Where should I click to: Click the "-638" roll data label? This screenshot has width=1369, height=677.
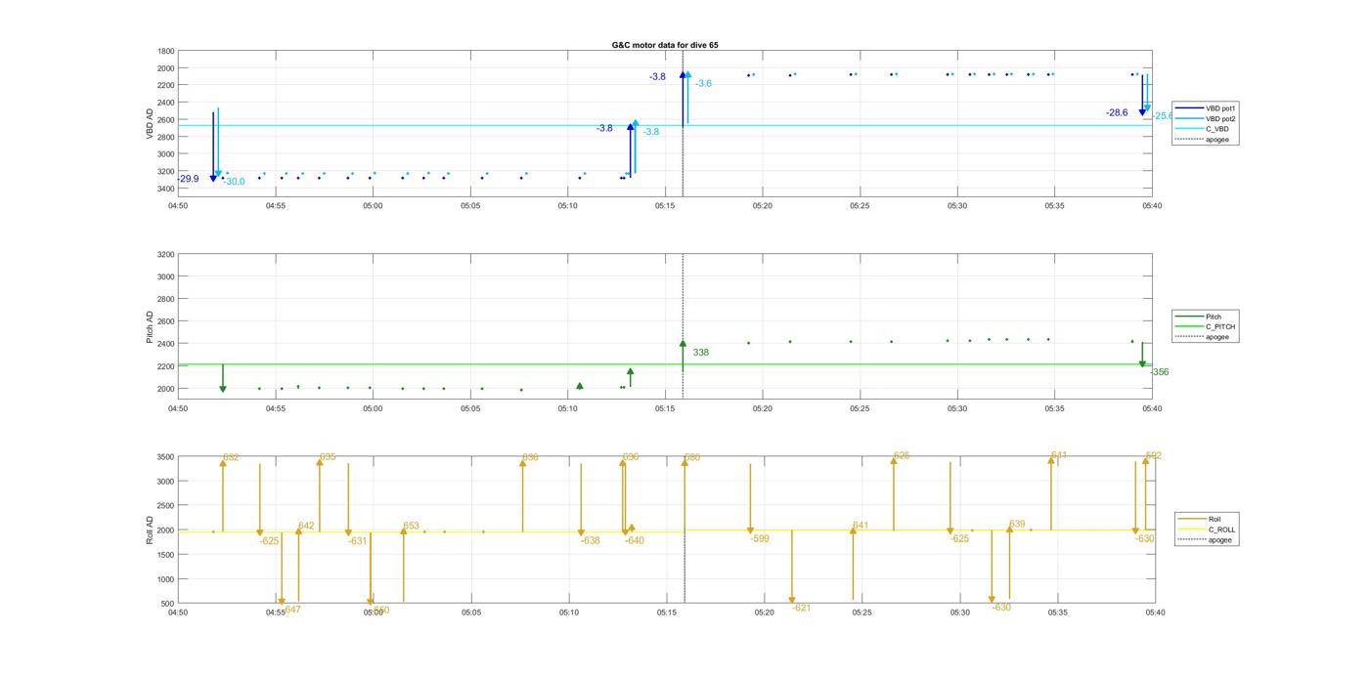point(591,540)
